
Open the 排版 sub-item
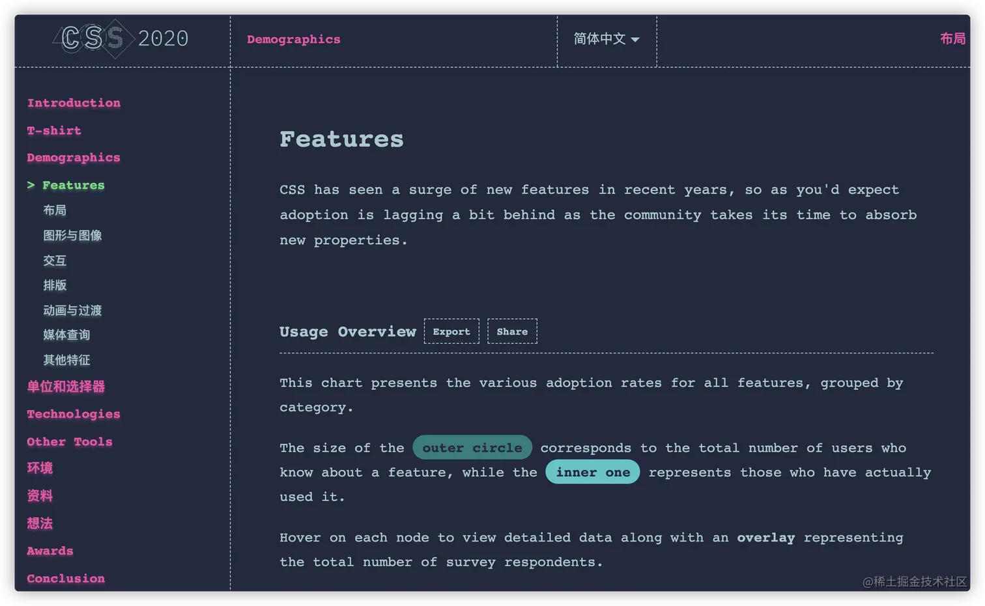pos(55,285)
